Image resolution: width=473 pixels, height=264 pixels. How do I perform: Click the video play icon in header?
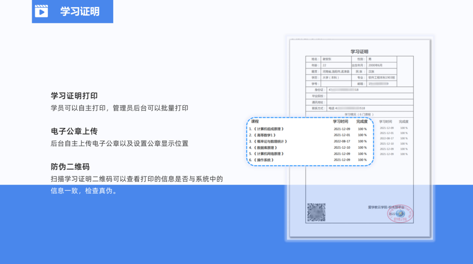pos(42,11)
